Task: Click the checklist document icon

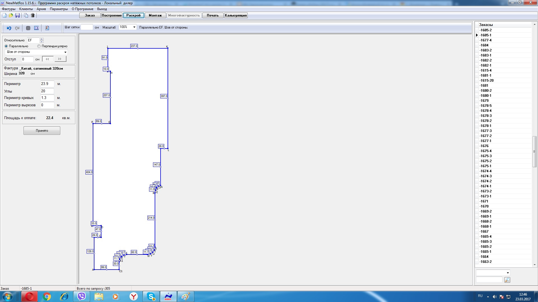Action: 47,28
